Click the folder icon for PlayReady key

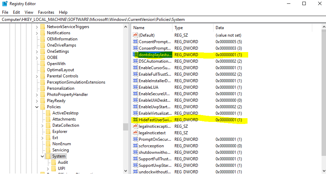(x=43, y=101)
